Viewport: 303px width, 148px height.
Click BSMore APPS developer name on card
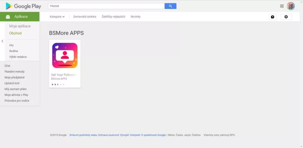(x=59, y=79)
